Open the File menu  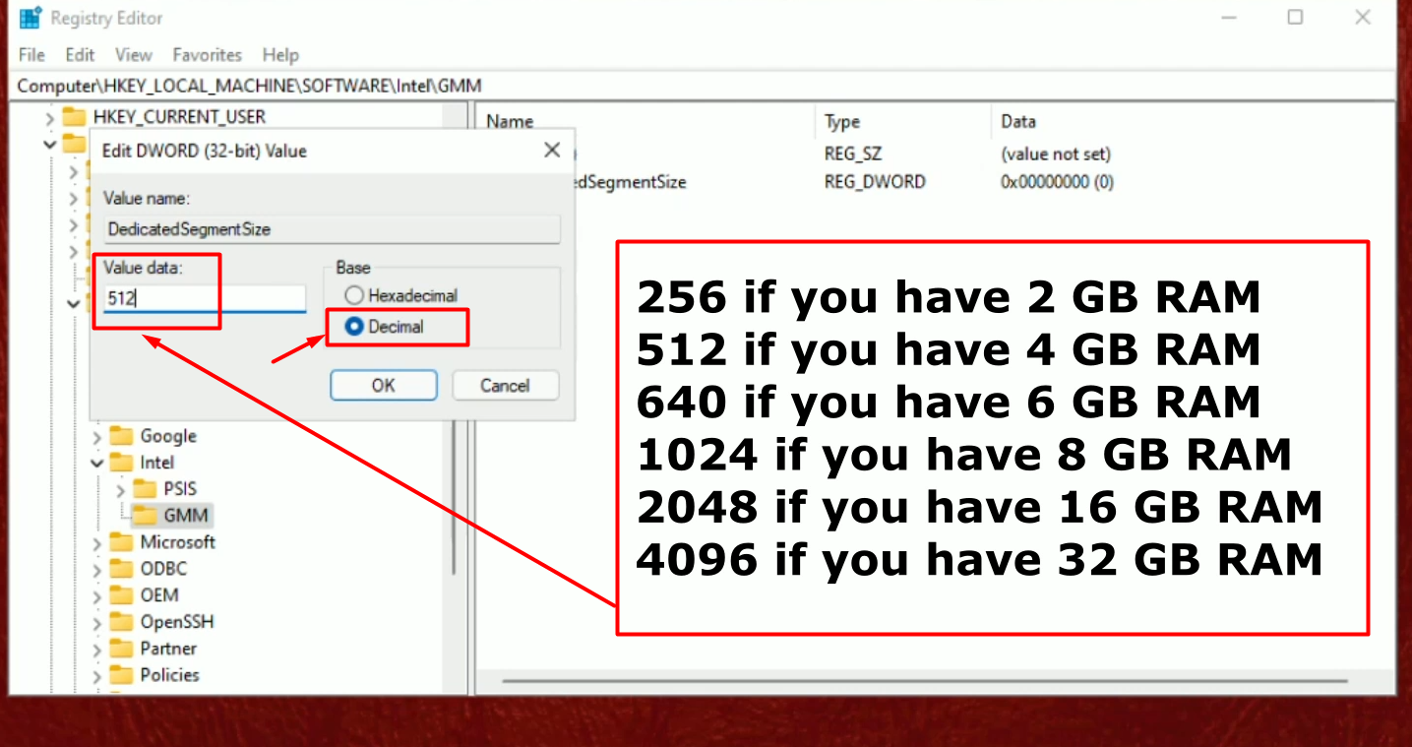31,55
